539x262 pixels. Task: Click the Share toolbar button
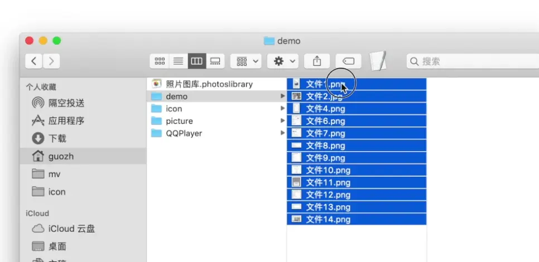[317, 61]
